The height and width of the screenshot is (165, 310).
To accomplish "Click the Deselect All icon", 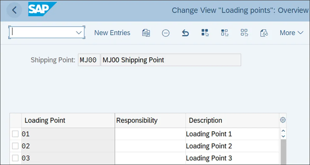I will click(x=244, y=33).
